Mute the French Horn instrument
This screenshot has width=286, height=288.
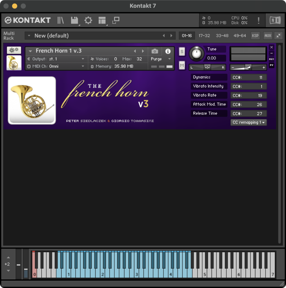182,65
